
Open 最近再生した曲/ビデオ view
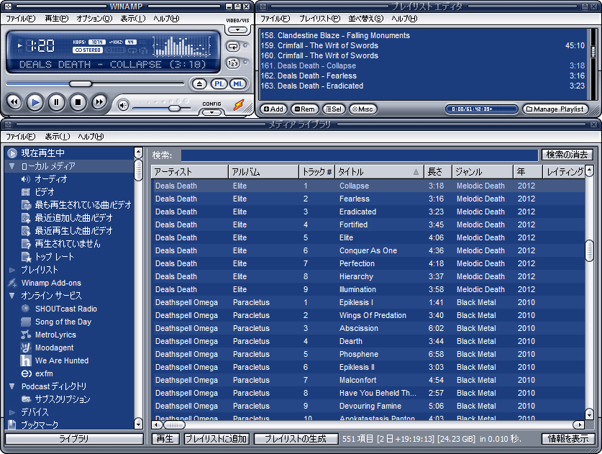(73, 231)
